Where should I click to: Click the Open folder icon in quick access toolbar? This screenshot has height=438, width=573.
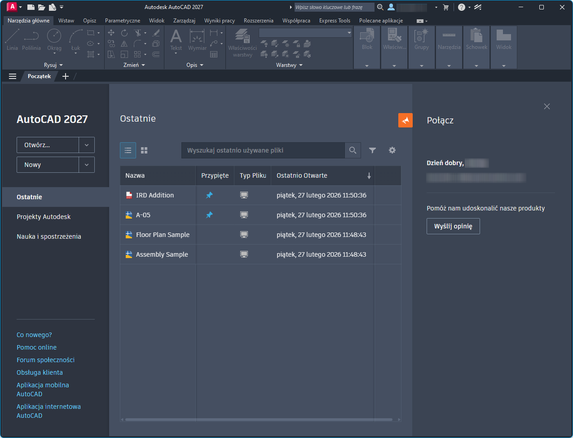coord(42,7)
